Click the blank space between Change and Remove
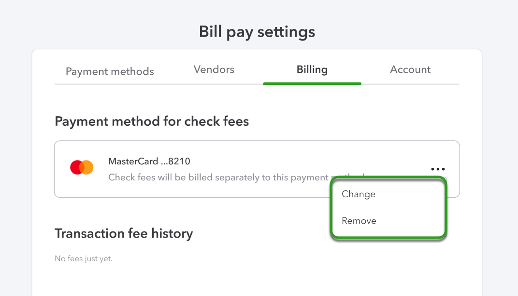This screenshot has width=518, height=296. point(388,208)
